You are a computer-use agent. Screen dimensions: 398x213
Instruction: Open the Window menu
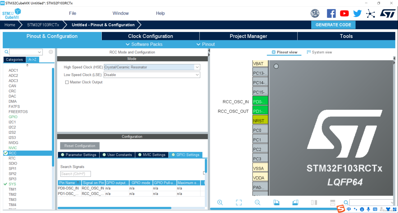pos(121,13)
